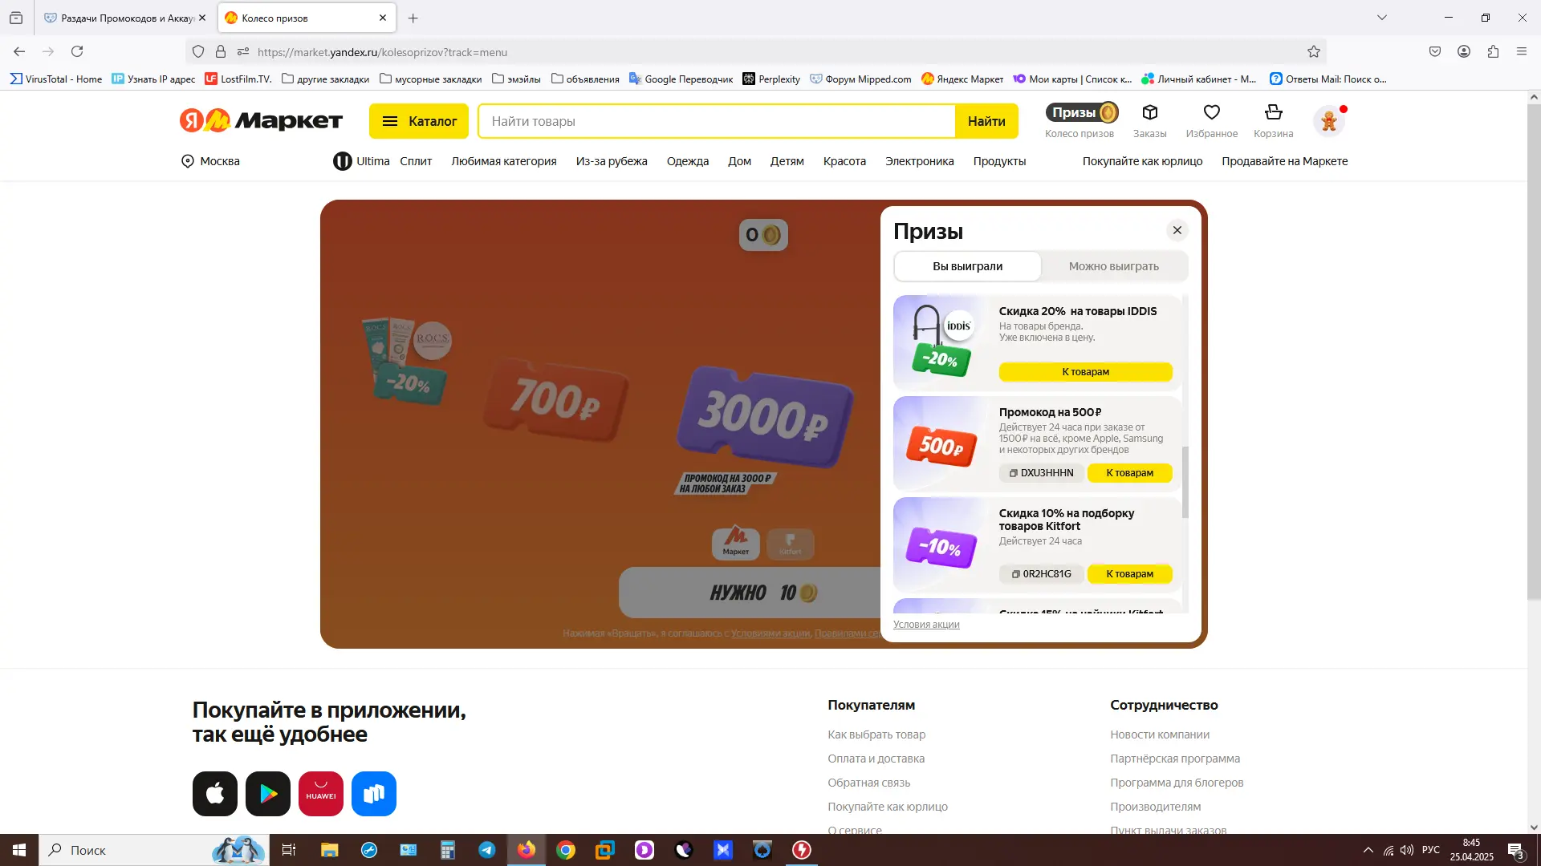This screenshot has width=1541, height=866.
Task: Open Избранное heart icon
Action: point(1211,120)
